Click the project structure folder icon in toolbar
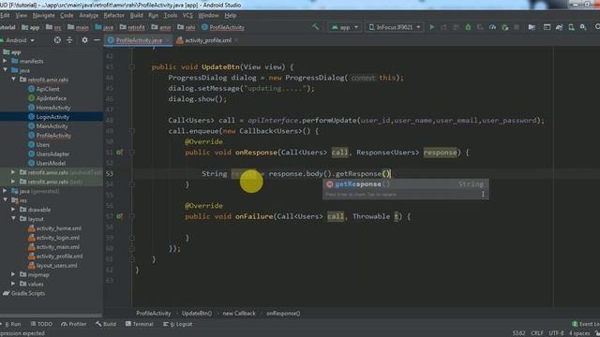 (x=532, y=27)
